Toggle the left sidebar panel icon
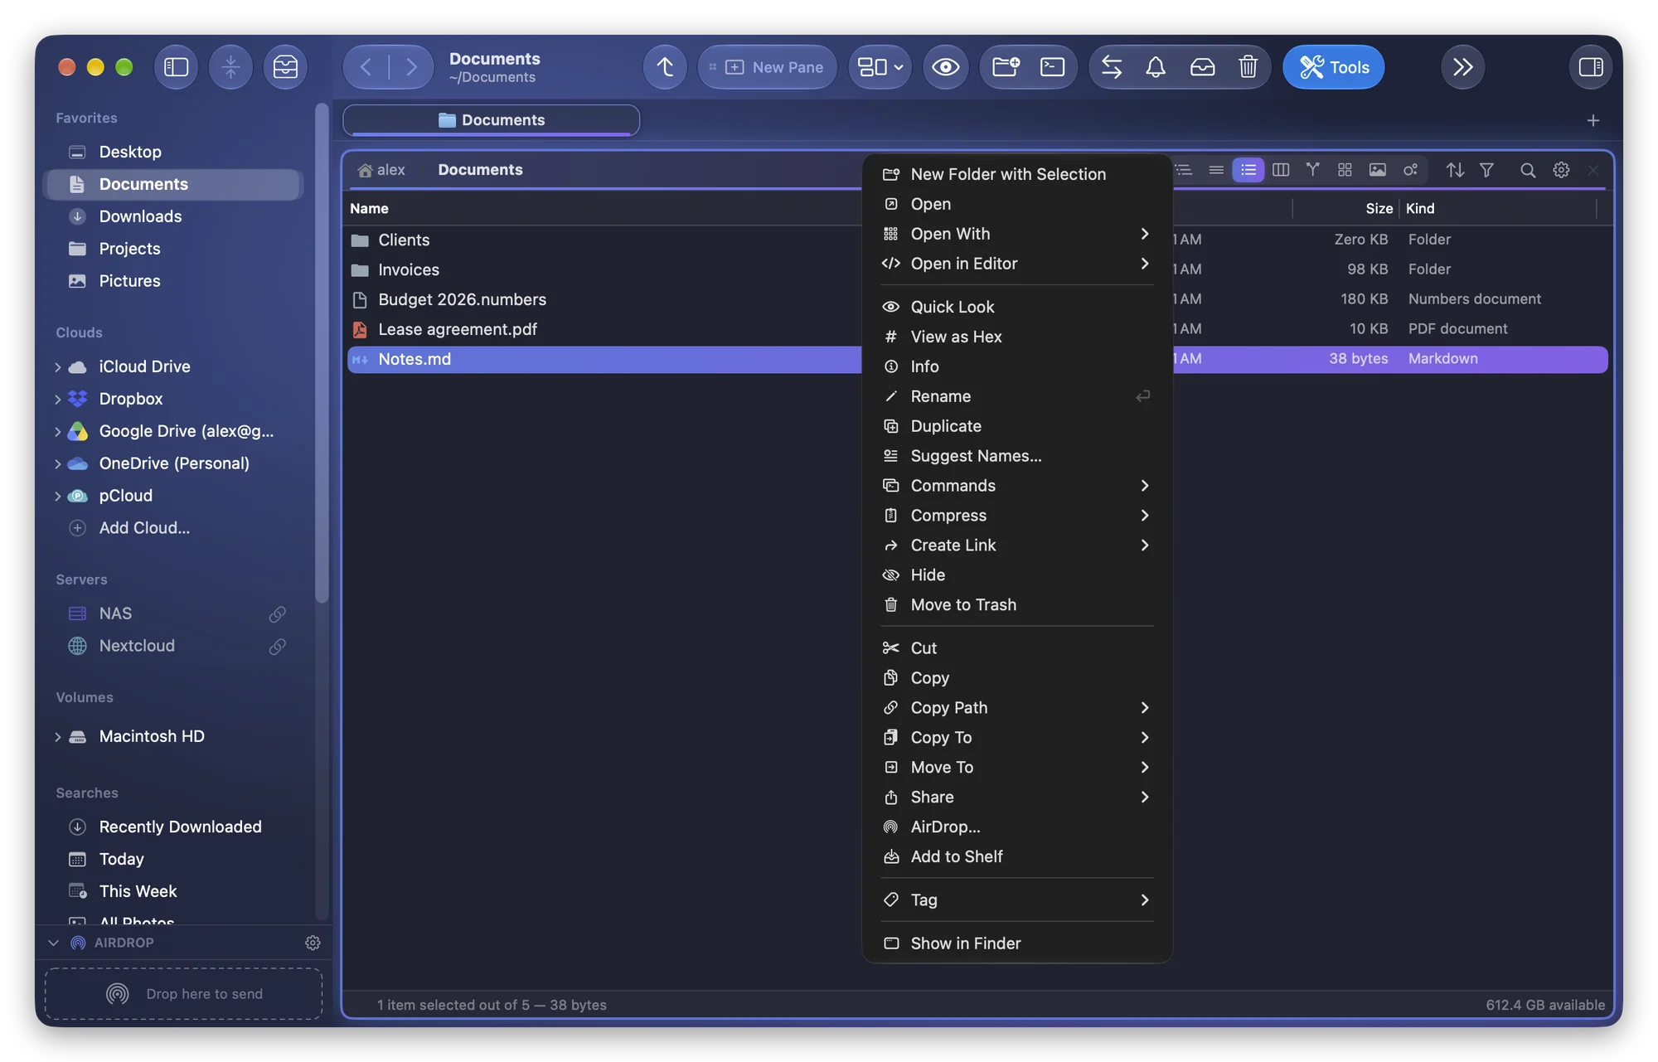 176,67
